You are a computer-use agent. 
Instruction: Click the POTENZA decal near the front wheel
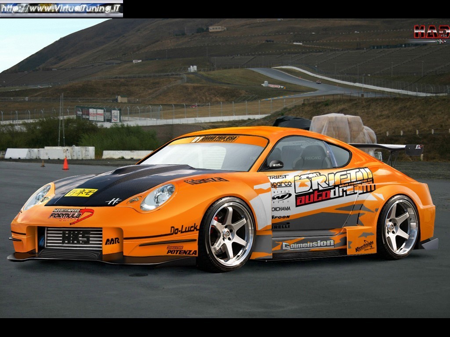point(182,252)
